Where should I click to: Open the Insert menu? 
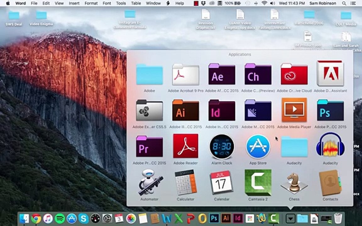pos(74,3)
